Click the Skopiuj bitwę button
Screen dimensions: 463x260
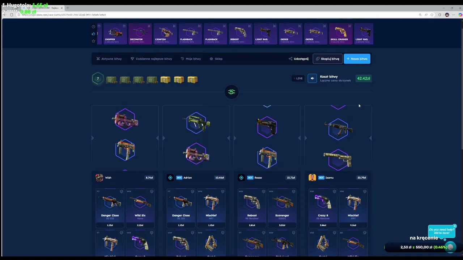pyautogui.click(x=327, y=59)
